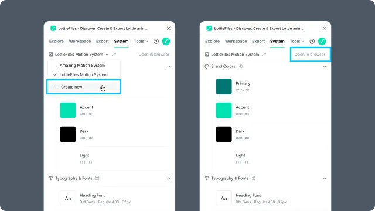Image resolution: width=375 pixels, height=211 pixels.
Task: Click Brand Colors palette icon in right panel
Action: pos(207,66)
